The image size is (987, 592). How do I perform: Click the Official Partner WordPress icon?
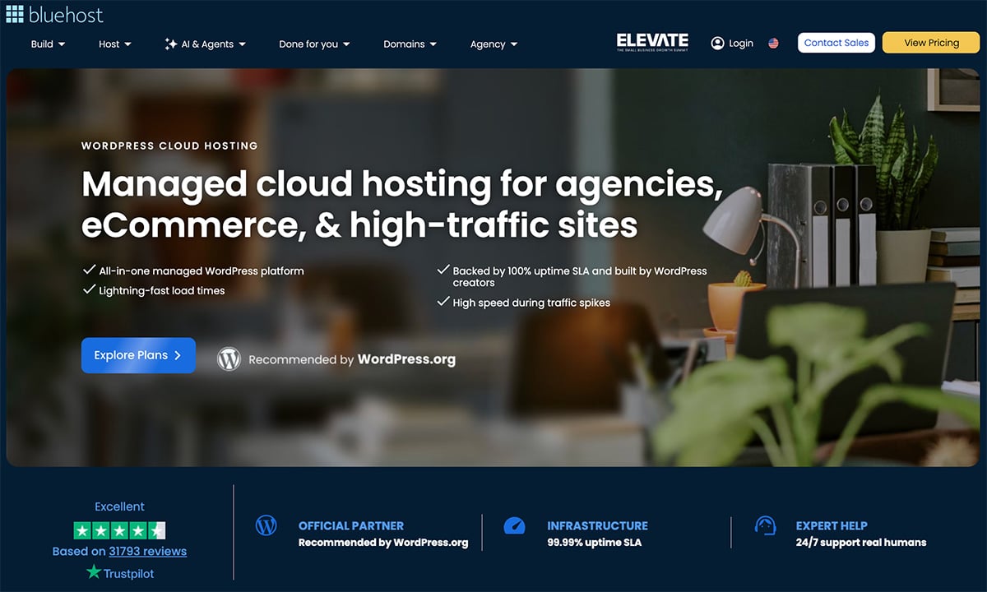click(266, 525)
